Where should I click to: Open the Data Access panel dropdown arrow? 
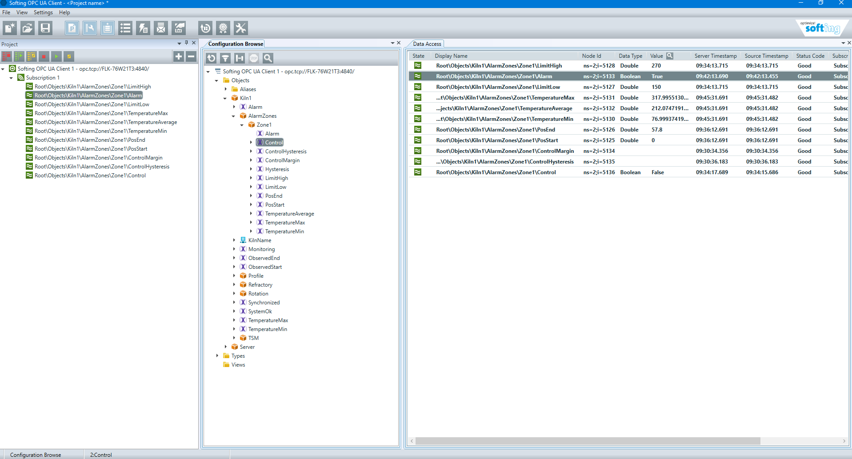[x=843, y=43]
